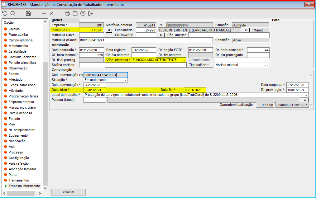Click lookup arrows for Pessoa (Local)
The image size is (316, 198).
coord(305,100)
